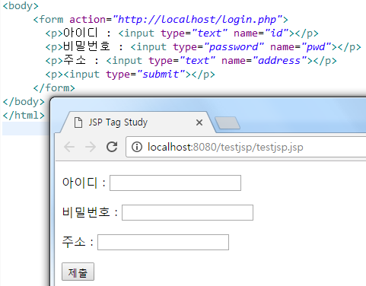Click the browser back arrow
The height and width of the screenshot is (286, 366).
pos(69,147)
